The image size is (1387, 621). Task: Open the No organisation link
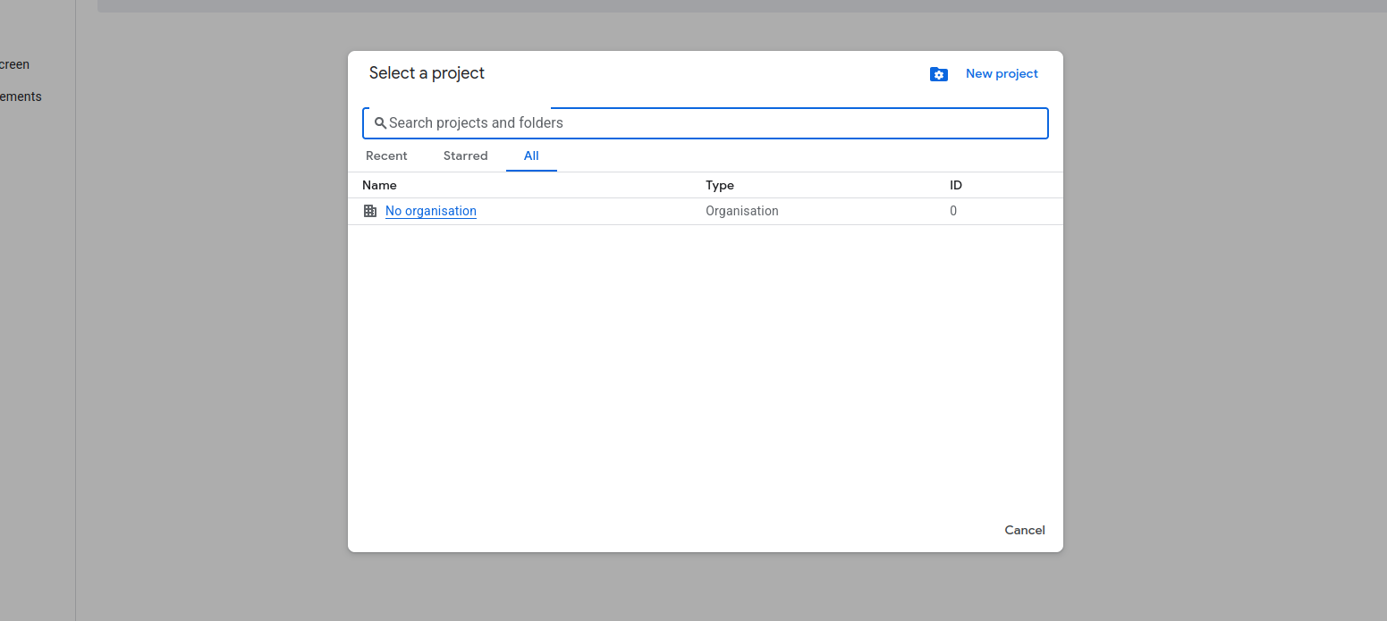coord(430,212)
